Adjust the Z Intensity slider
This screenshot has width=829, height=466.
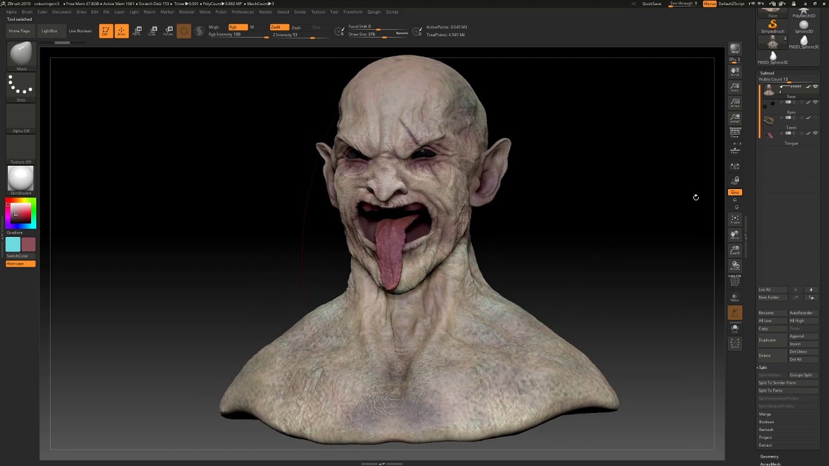(294, 35)
